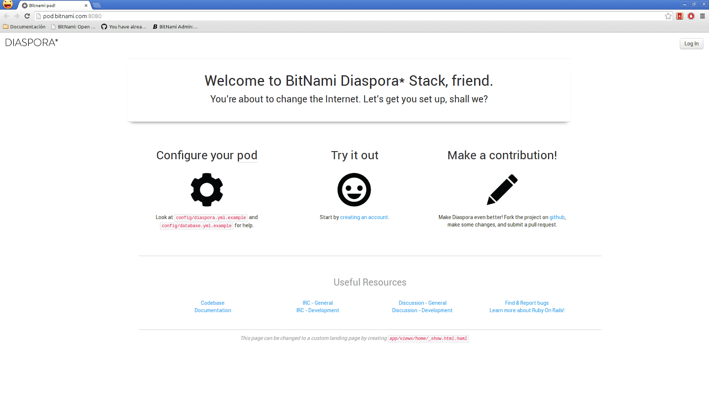Open Learn more about Ruby On Rails link
Viewport: 709px width, 399px height.
pos(527,310)
